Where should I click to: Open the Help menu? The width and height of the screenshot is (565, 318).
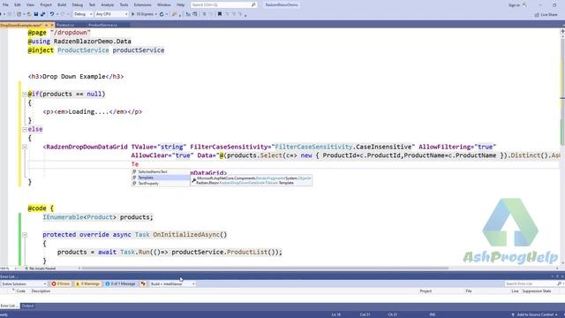click(180, 4)
